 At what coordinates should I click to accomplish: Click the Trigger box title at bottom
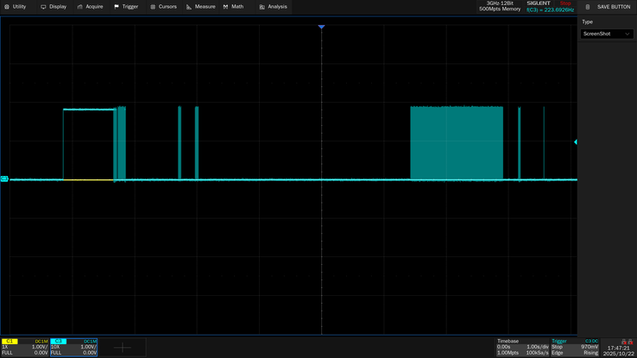559,342
